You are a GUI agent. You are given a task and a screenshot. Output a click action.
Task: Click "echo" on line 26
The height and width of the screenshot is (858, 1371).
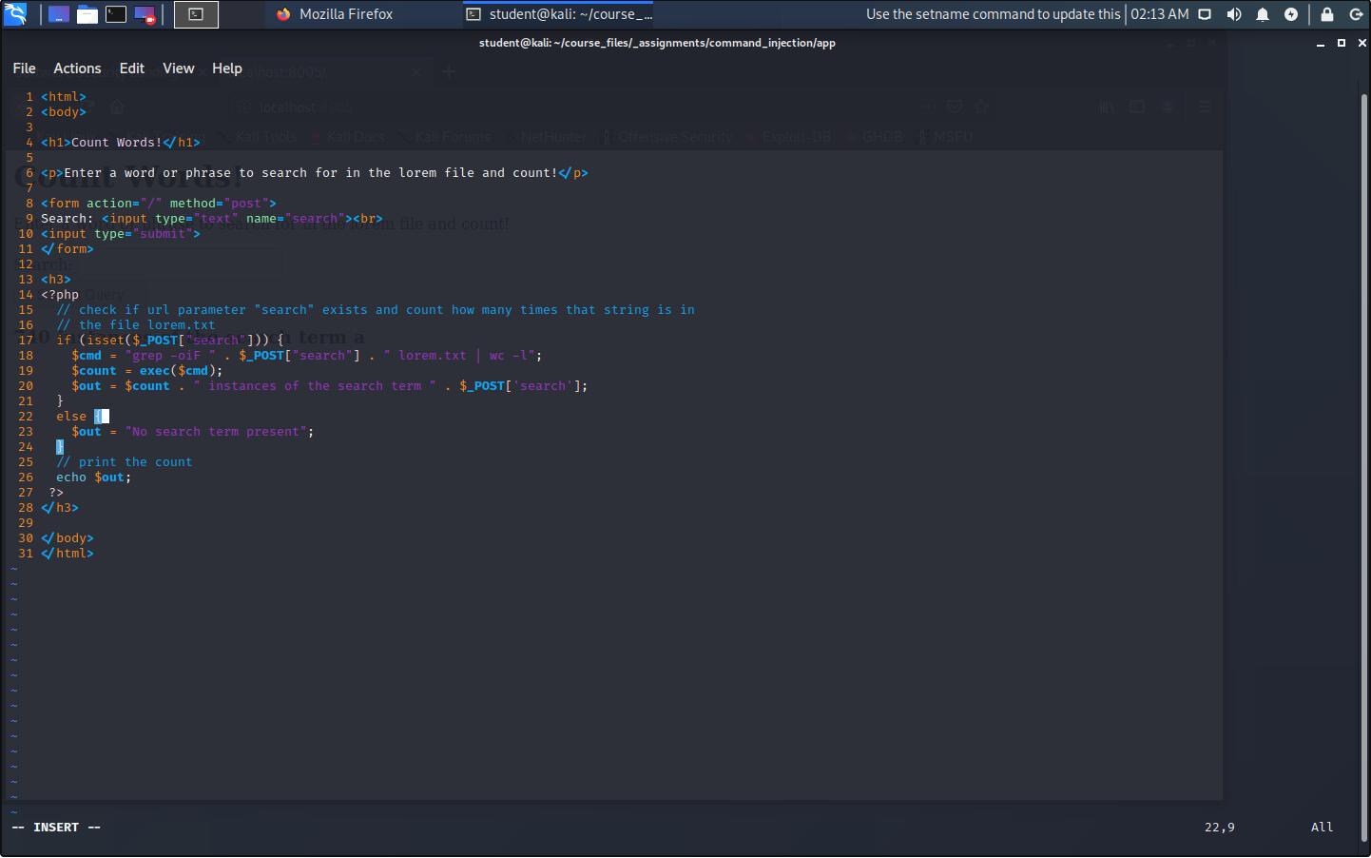pyautogui.click(x=71, y=478)
